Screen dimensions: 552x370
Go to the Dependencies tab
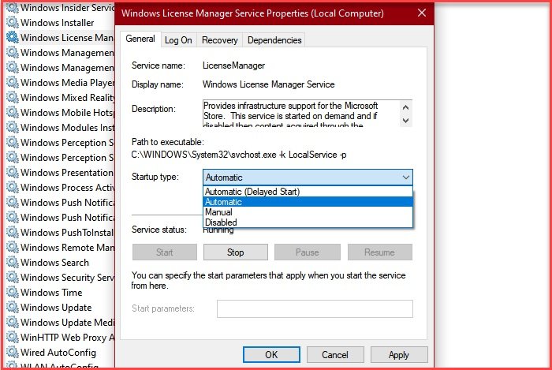pyautogui.click(x=274, y=39)
